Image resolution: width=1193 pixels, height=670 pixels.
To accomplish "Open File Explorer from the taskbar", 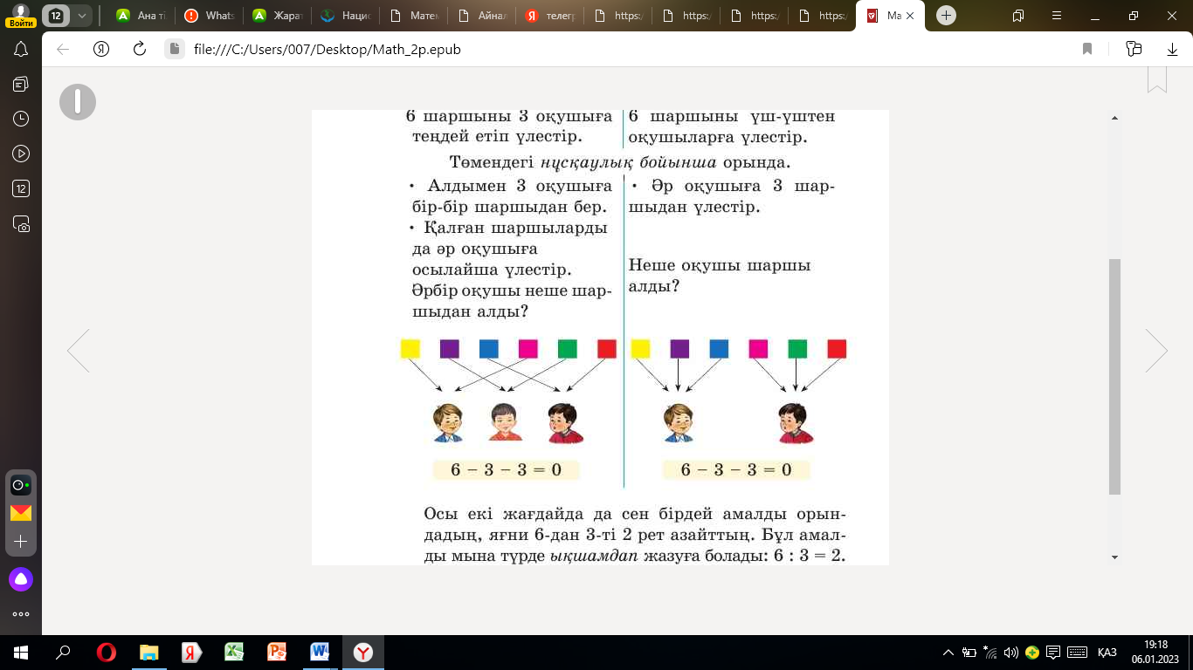I will (x=149, y=653).
